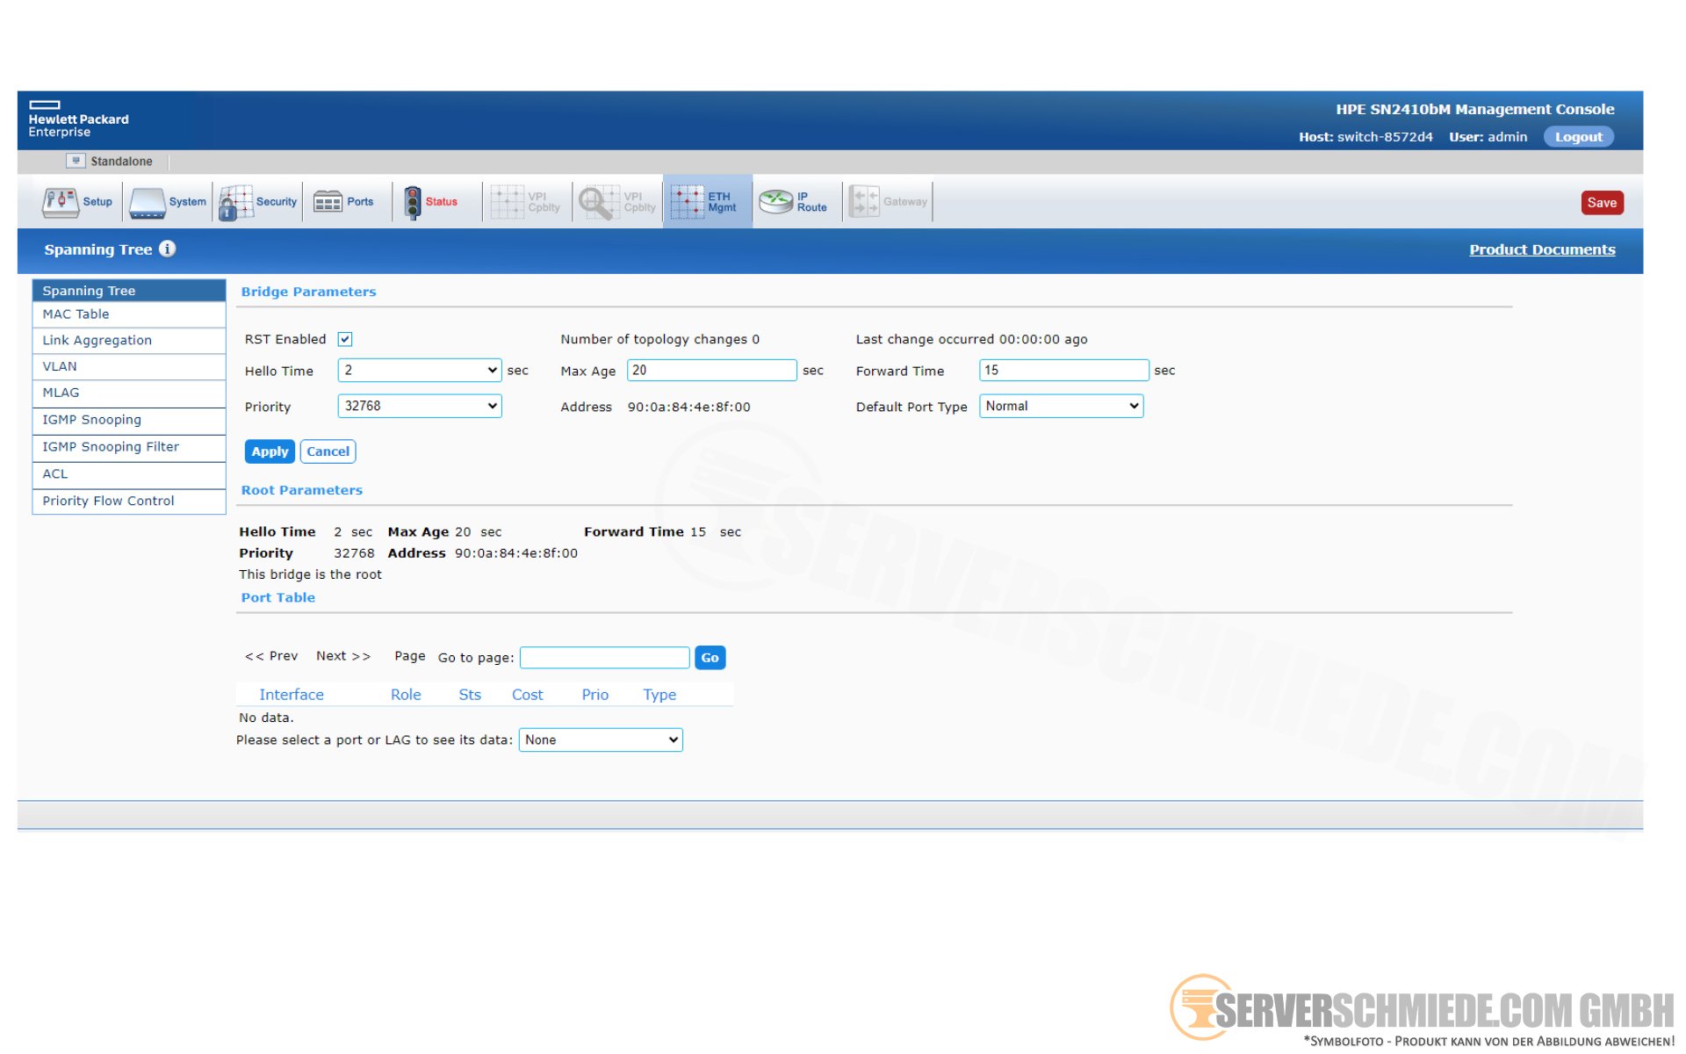Open the port or LAG selection dropdown
The height and width of the screenshot is (1054, 1686).
click(x=601, y=740)
